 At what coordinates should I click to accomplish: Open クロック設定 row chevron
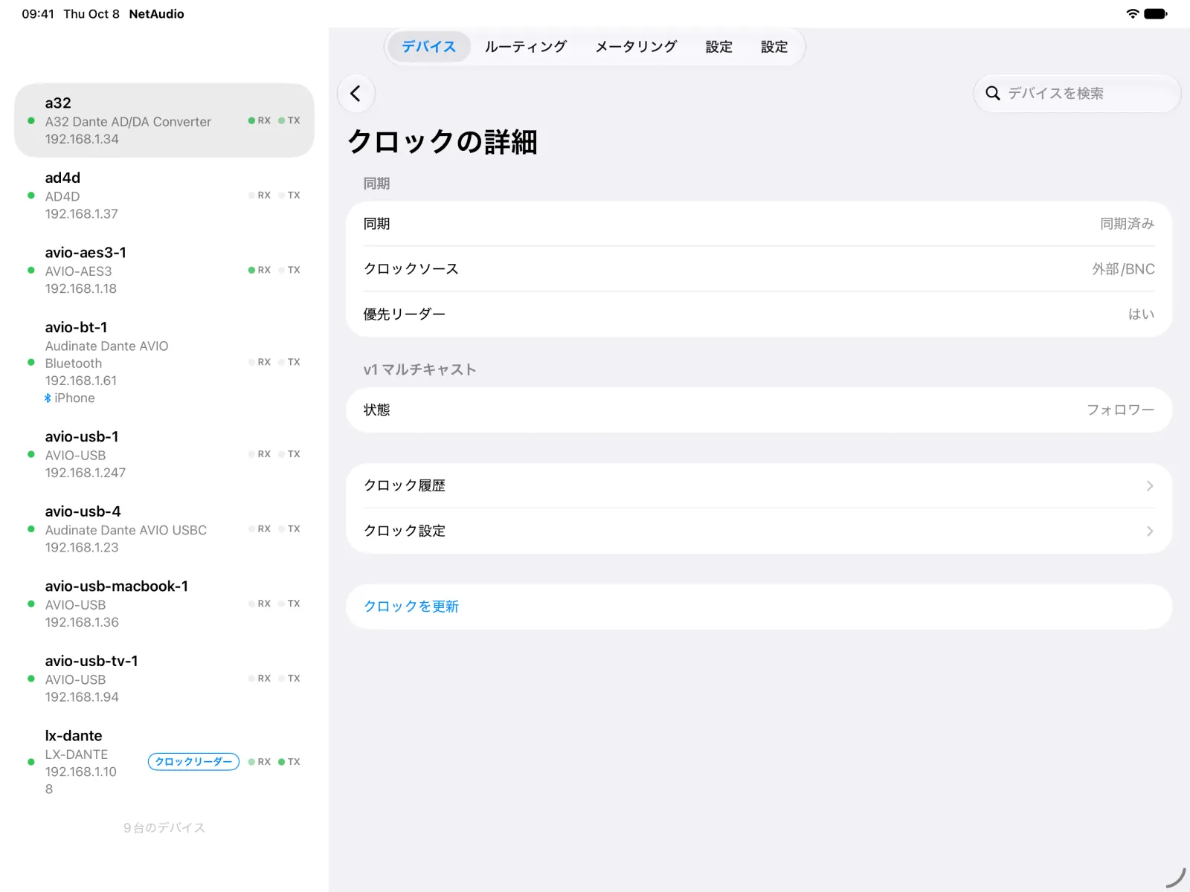(x=1150, y=531)
